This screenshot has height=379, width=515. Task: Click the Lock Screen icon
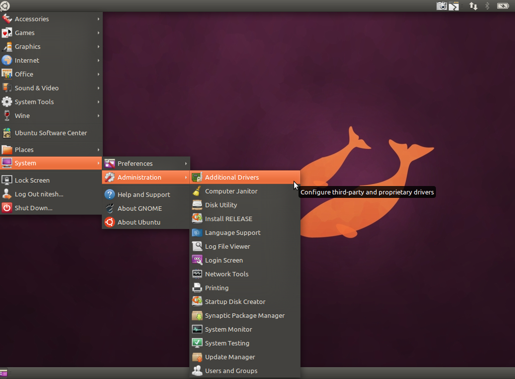pos(7,180)
